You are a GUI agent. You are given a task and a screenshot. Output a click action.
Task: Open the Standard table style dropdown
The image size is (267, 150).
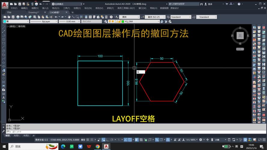pos(181,17)
